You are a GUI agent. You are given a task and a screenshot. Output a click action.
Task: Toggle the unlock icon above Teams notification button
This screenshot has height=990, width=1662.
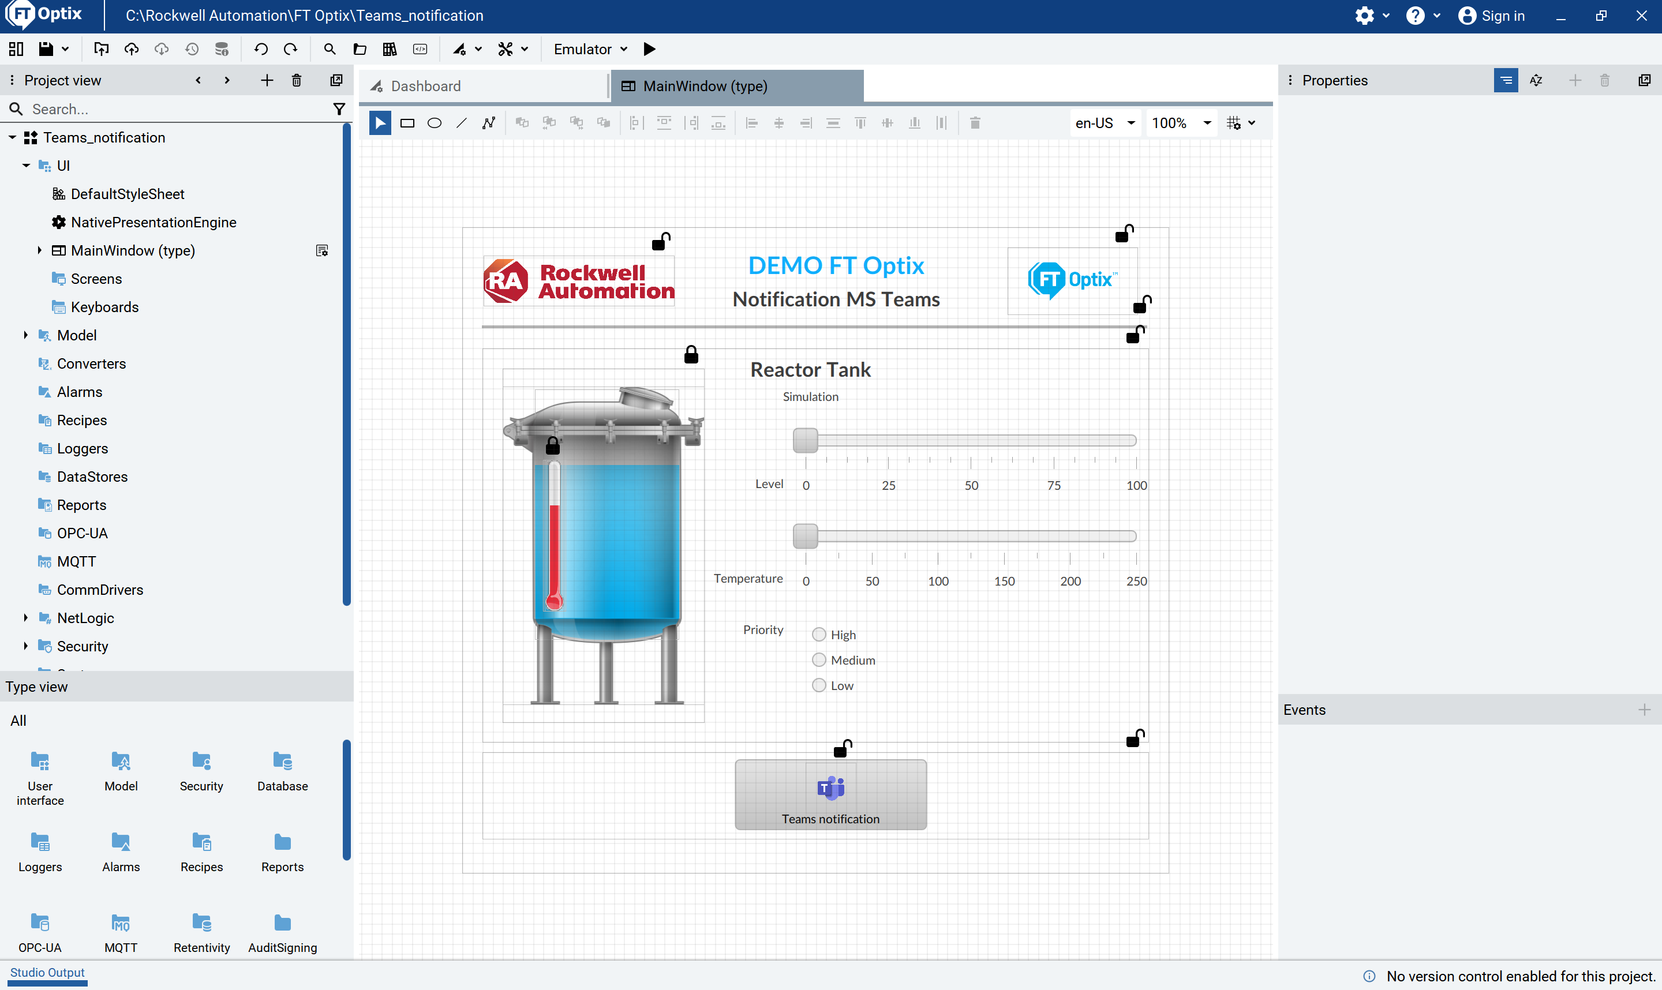843,748
